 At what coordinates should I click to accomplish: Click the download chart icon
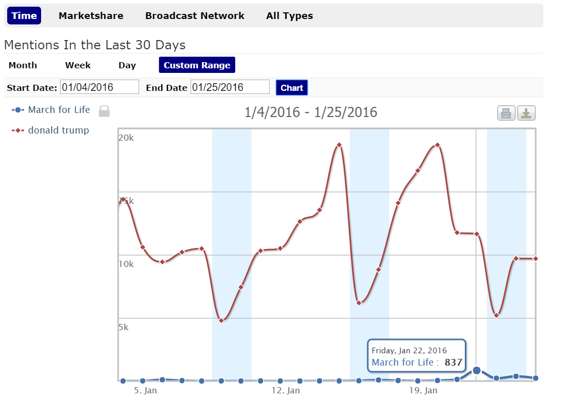click(526, 113)
